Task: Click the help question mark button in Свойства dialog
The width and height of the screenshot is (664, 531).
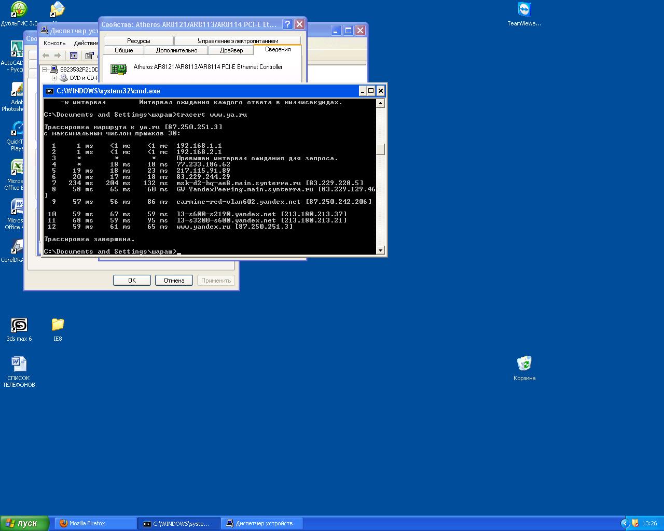Action: point(287,24)
